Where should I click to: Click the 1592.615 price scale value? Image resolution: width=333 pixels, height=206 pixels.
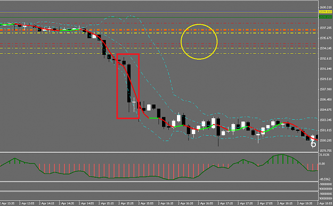(x=326, y=59)
